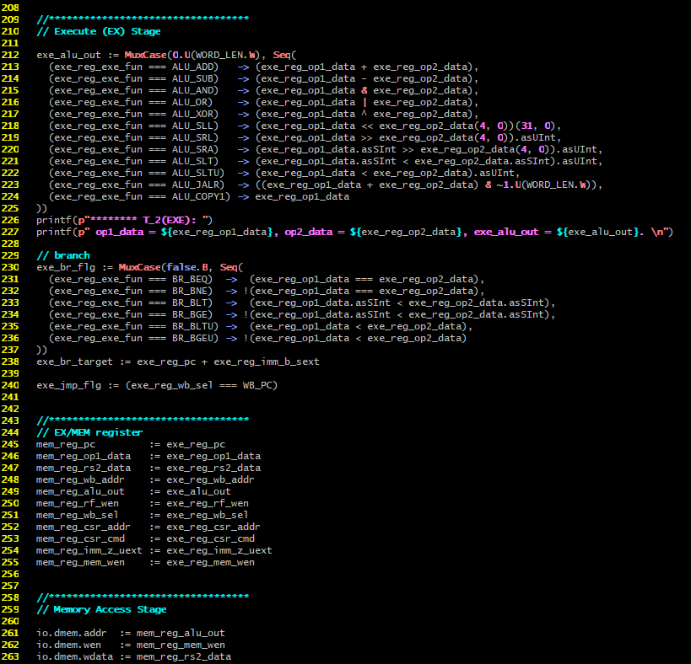
Task: Click the 'BR_BGEU' constant
Action: (192, 339)
